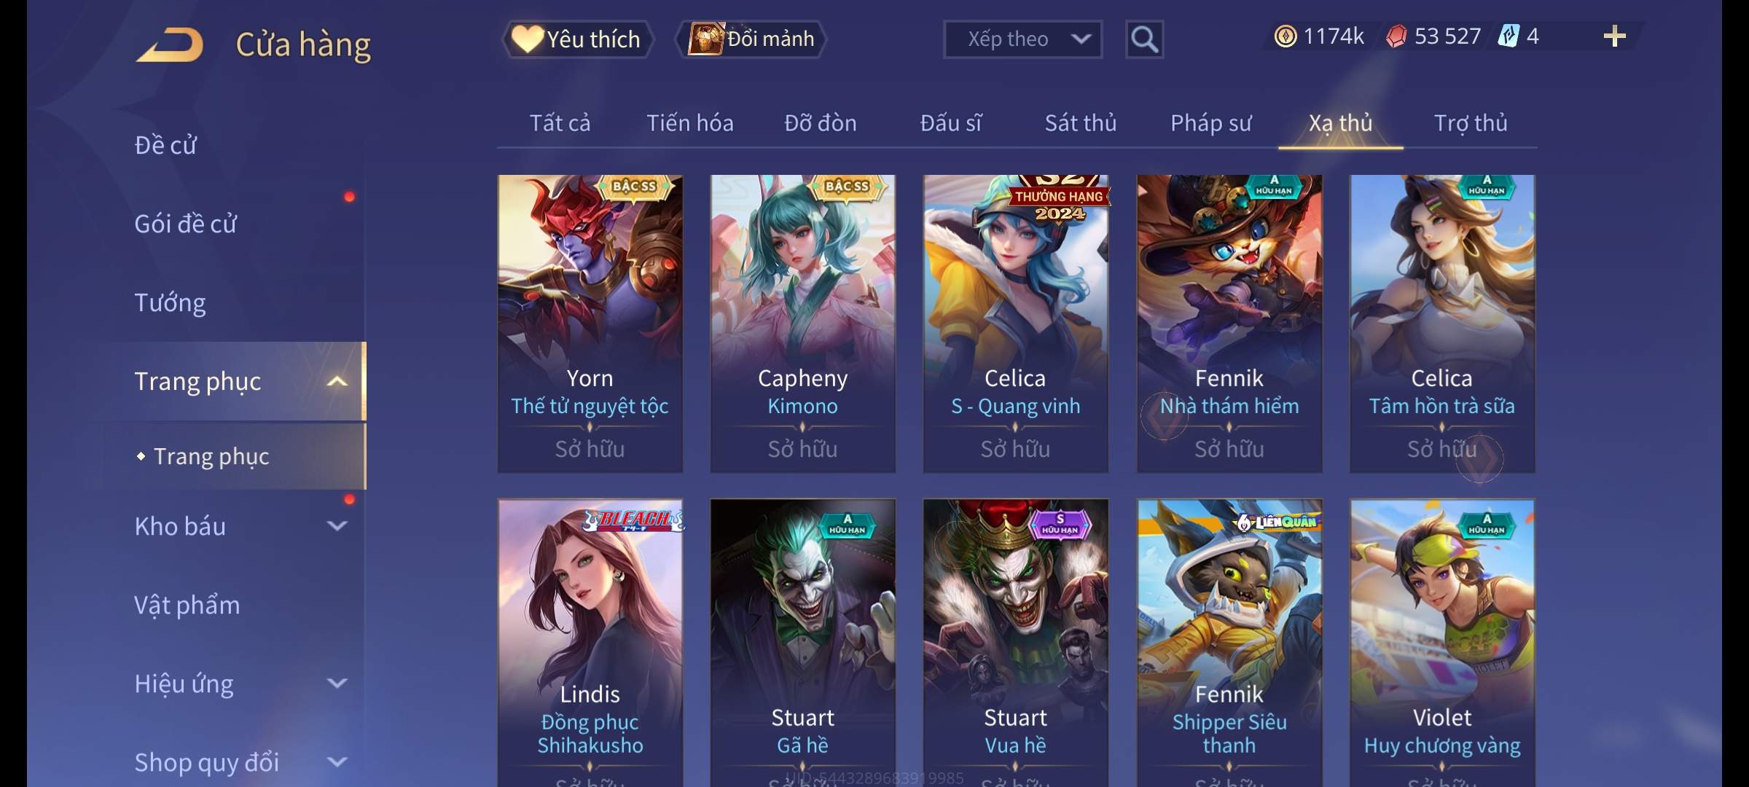Switch to the Pháp sư tab

(x=1210, y=123)
